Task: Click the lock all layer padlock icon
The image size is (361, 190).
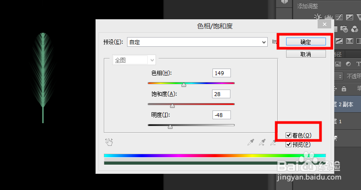Action: [344, 88]
